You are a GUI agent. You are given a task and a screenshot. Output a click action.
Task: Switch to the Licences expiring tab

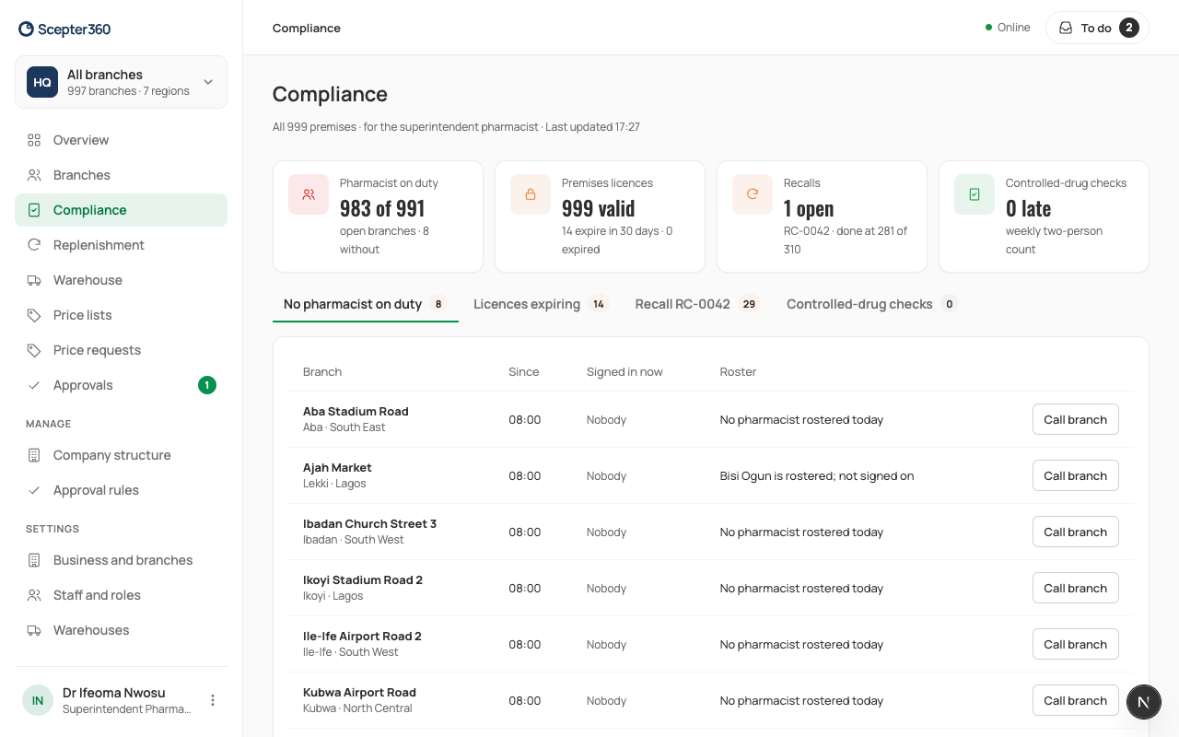click(x=541, y=304)
